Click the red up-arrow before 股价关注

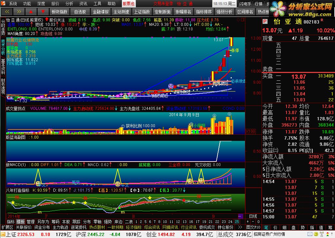(x=47, y=20)
